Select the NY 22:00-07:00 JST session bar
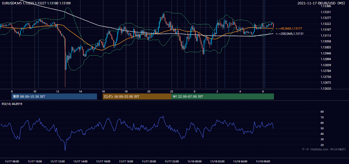Image resolution: width=349 pixels, height=164 pixels. [223, 96]
